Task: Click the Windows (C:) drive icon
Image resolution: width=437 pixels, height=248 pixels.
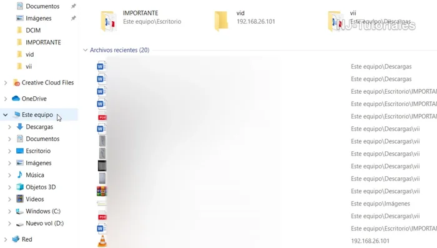Action: point(19,211)
